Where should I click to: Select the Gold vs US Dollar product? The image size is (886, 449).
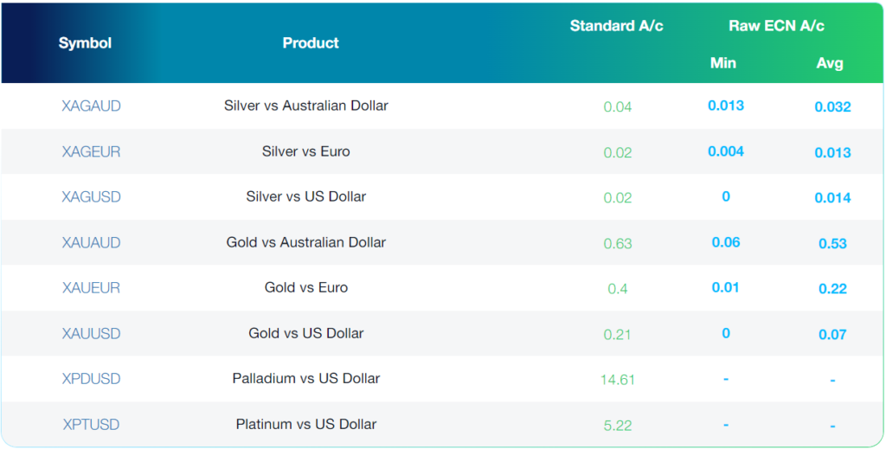coord(305,333)
